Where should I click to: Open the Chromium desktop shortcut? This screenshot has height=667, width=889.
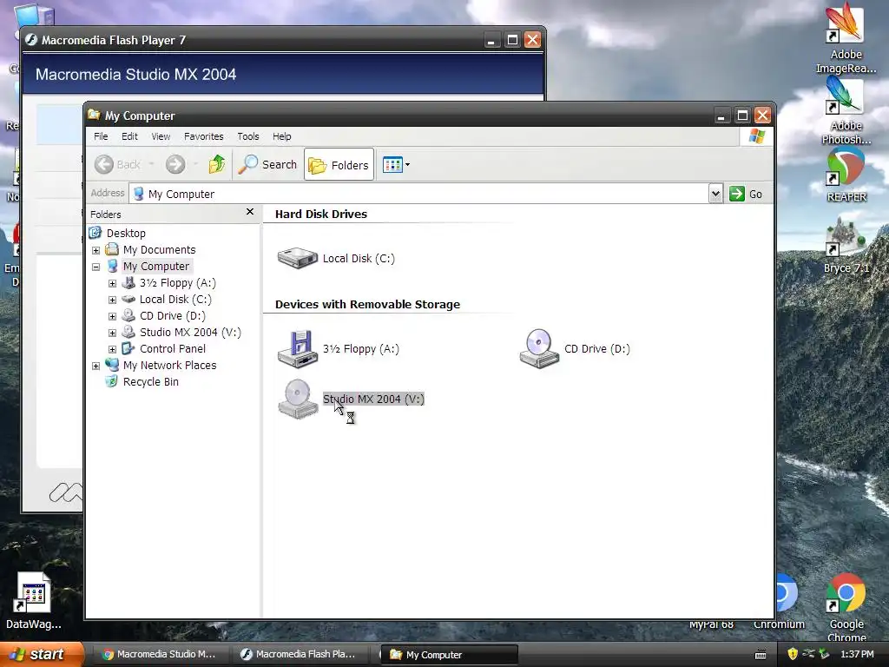(x=785, y=603)
